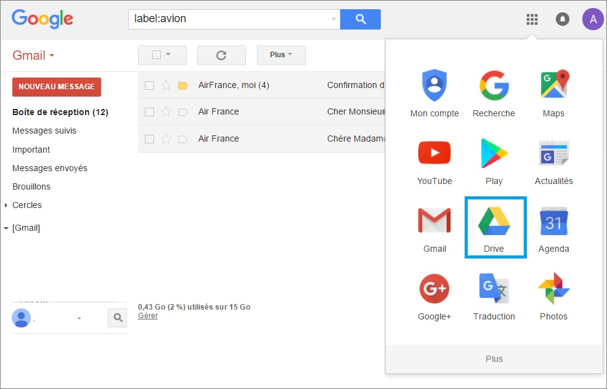Click the Google logo
Screen dimensions: 607x389
[42, 19]
